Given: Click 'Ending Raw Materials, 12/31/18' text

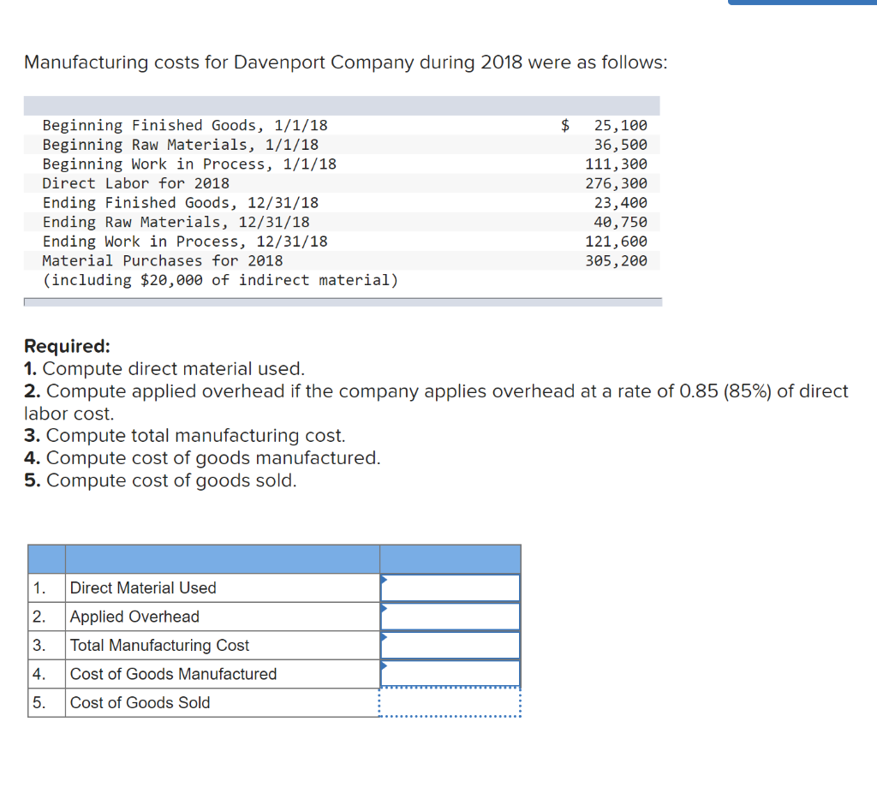Looking at the screenshot, I should 176,222.
